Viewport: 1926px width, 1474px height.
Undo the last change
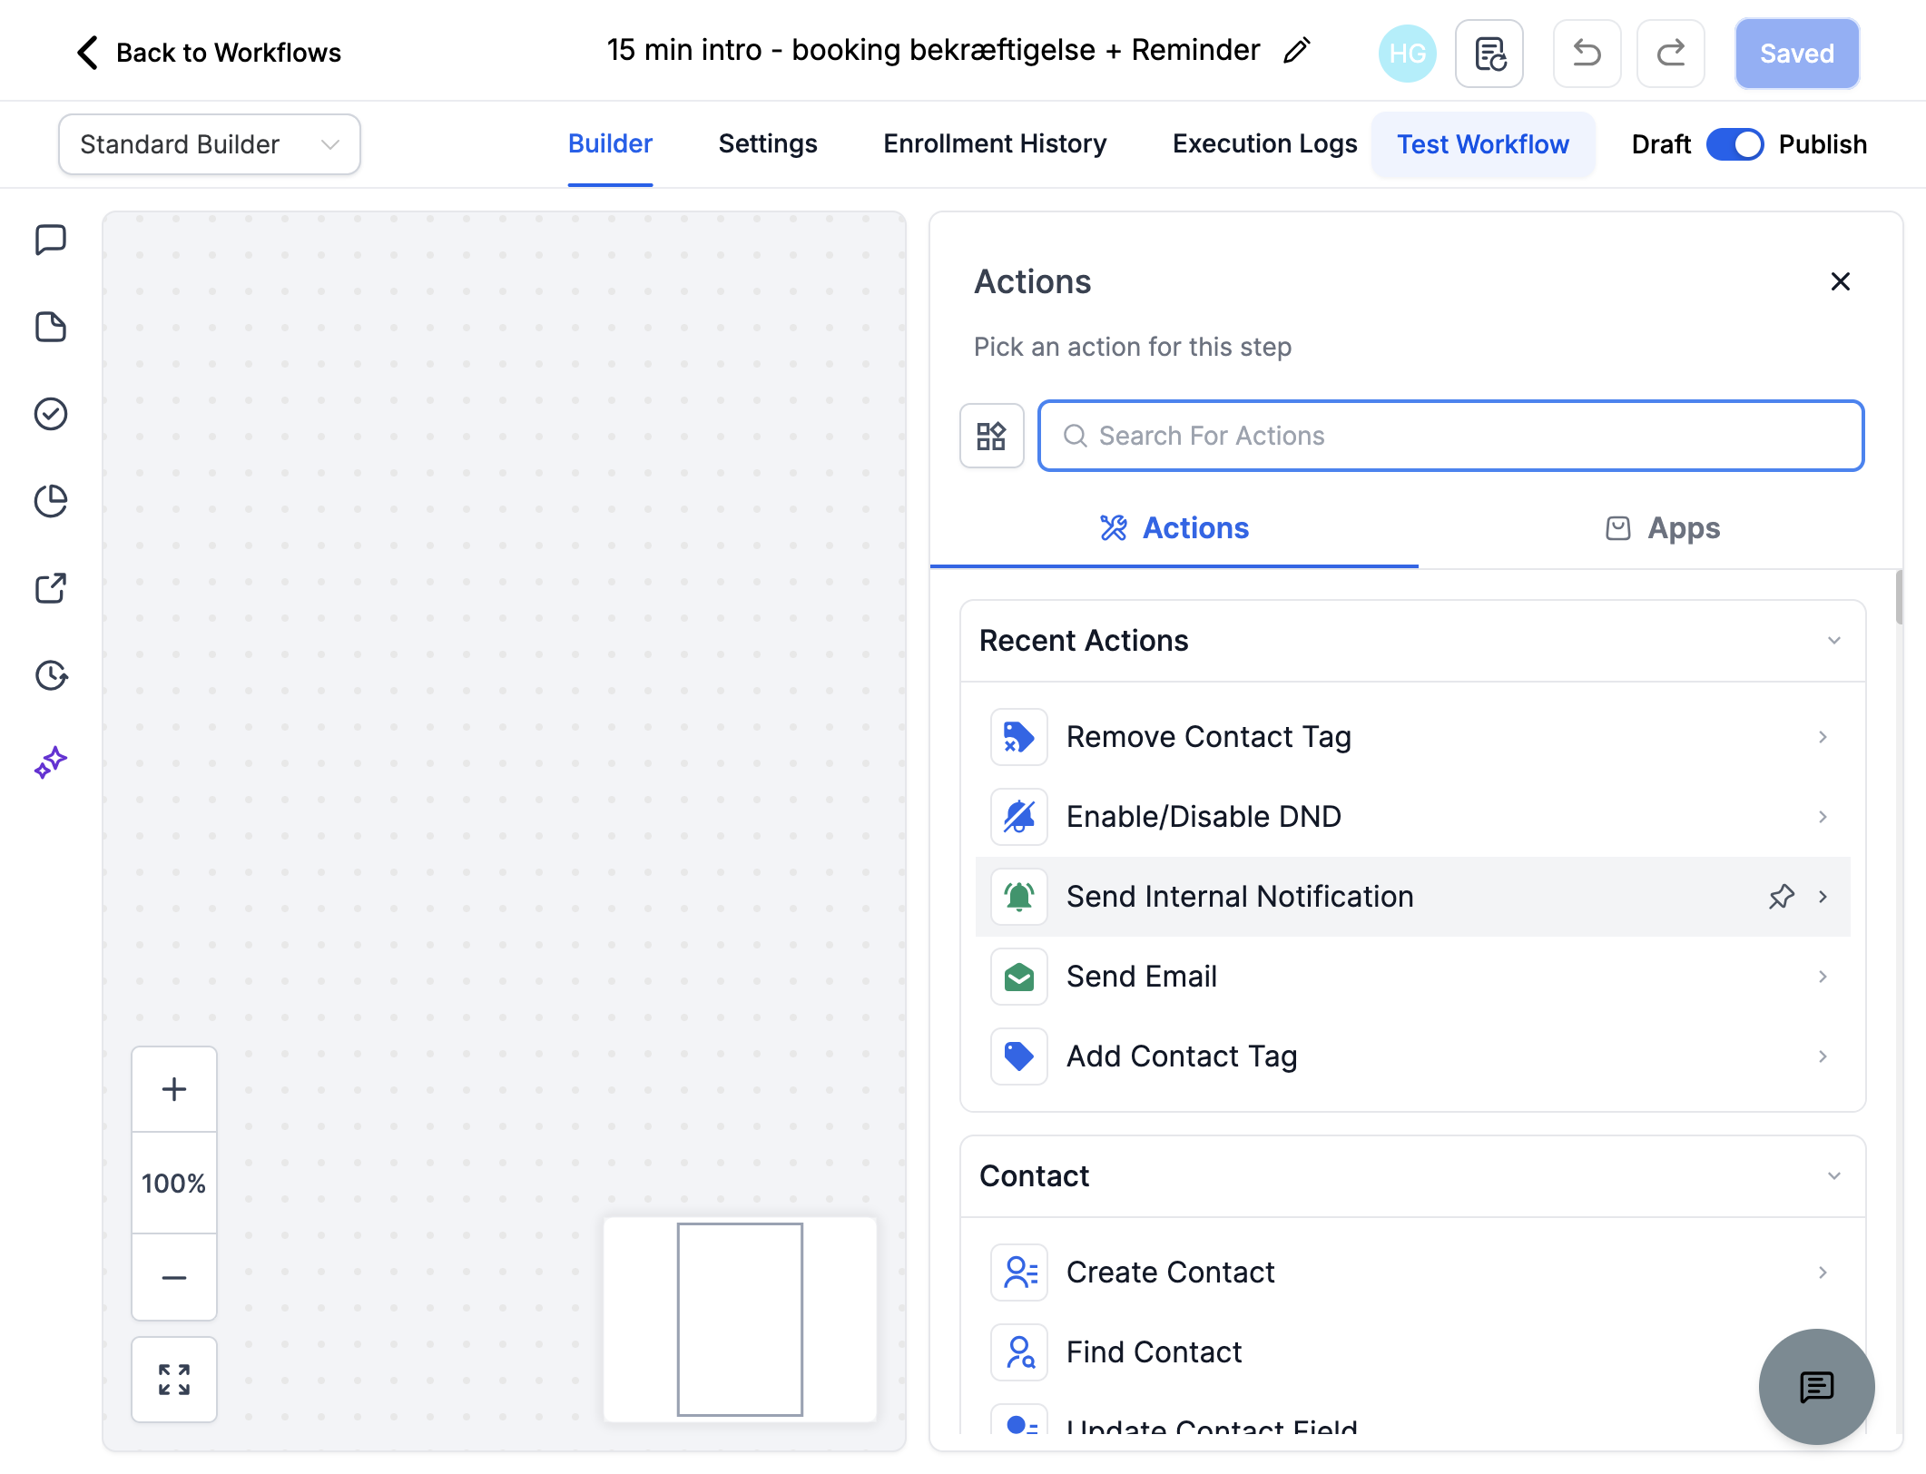1587,54
